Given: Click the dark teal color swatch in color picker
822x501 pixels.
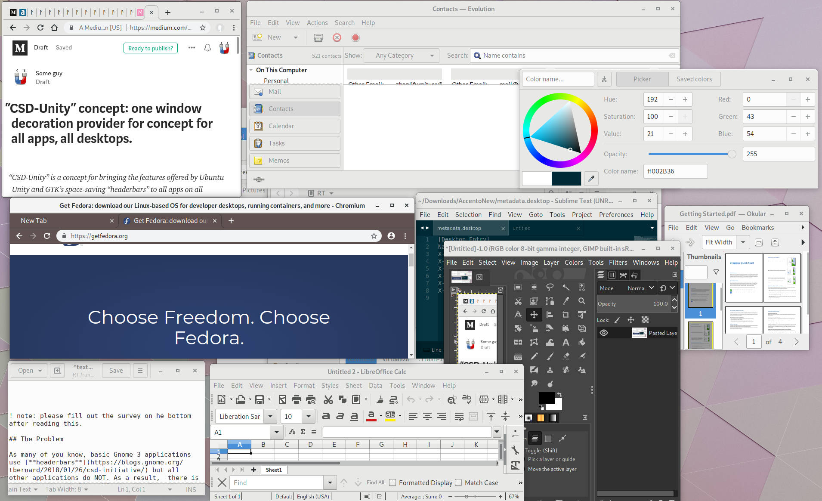Looking at the screenshot, I should pos(566,178).
